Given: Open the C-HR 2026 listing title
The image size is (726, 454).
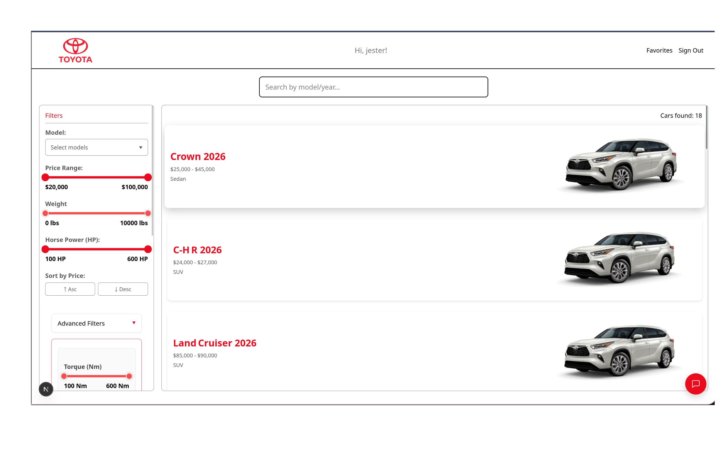Looking at the screenshot, I should point(197,250).
